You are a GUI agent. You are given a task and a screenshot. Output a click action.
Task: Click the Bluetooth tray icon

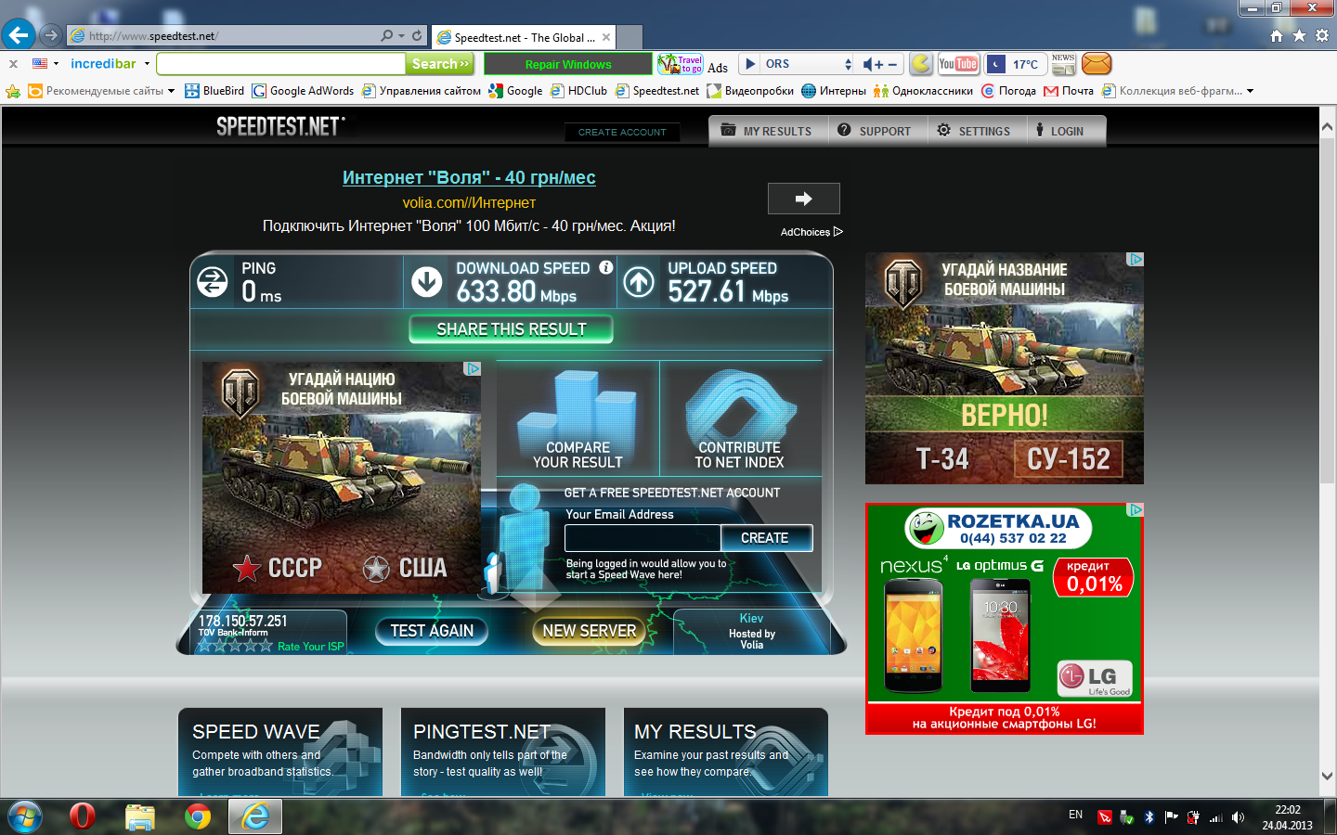[x=1149, y=817]
